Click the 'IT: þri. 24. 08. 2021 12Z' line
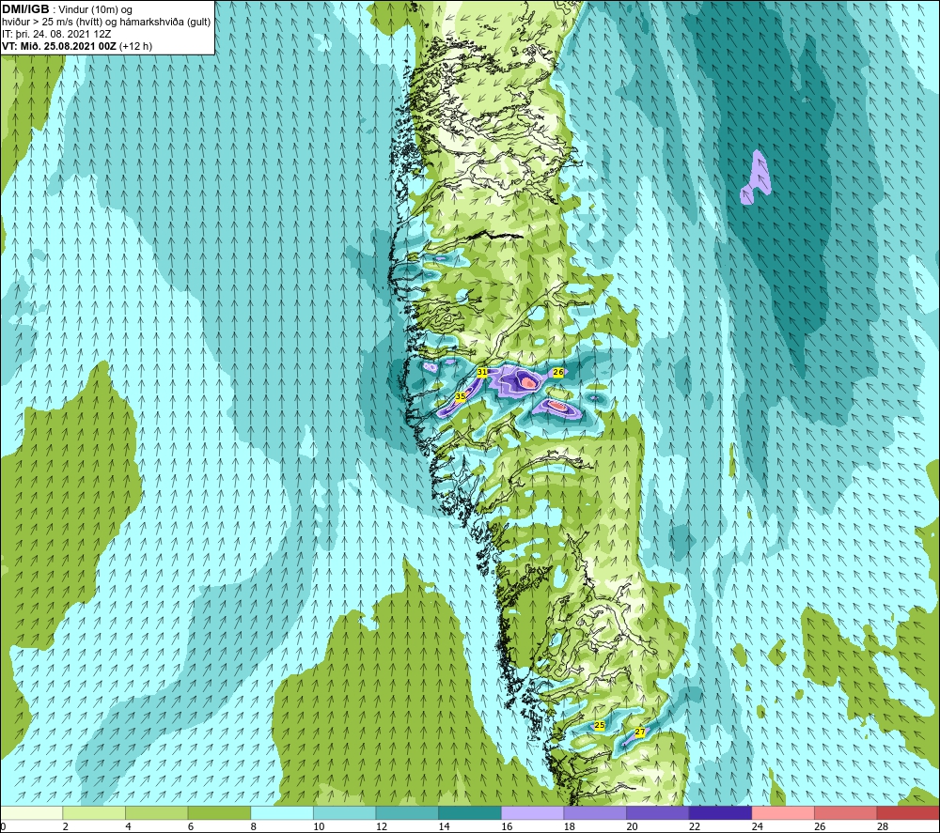This screenshot has height=833, width=940. (x=56, y=34)
